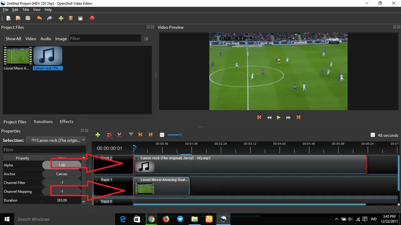401x225 pixels.
Task: Zoom out timeline with minus icon
Action: (x=373, y=135)
